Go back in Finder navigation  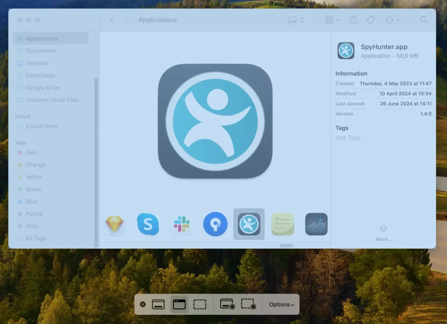[112, 20]
